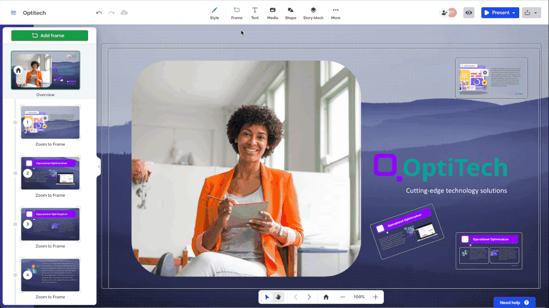Open the Media menu
Image resolution: width=549 pixels, height=308 pixels.
coord(272,13)
